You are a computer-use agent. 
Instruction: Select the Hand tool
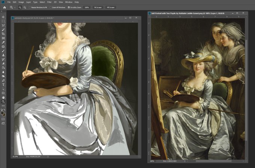coord(3,97)
